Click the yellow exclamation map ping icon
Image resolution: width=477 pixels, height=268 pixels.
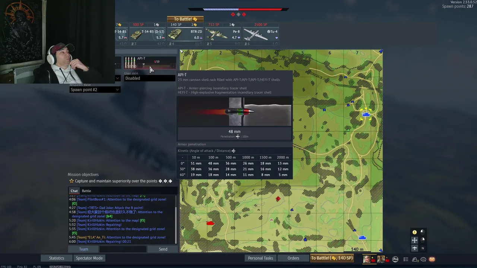pos(414,232)
